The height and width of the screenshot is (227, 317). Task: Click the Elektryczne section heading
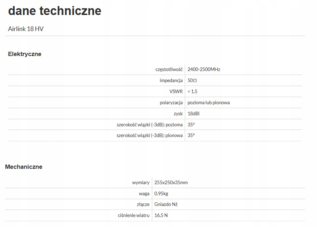[25, 54]
